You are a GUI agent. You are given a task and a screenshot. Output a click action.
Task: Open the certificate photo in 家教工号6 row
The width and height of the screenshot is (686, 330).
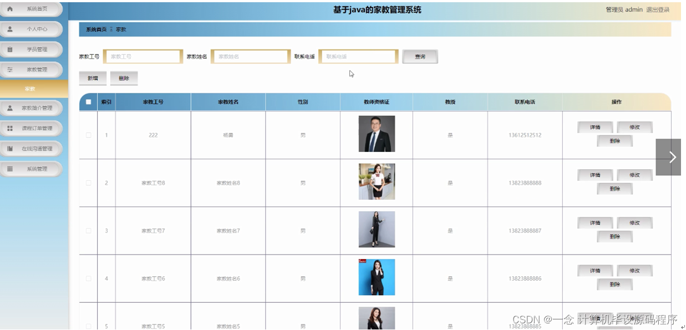click(x=377, y=277)
